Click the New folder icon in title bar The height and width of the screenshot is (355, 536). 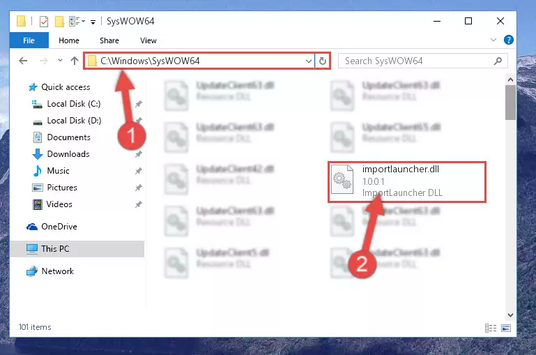coord(59,22)
